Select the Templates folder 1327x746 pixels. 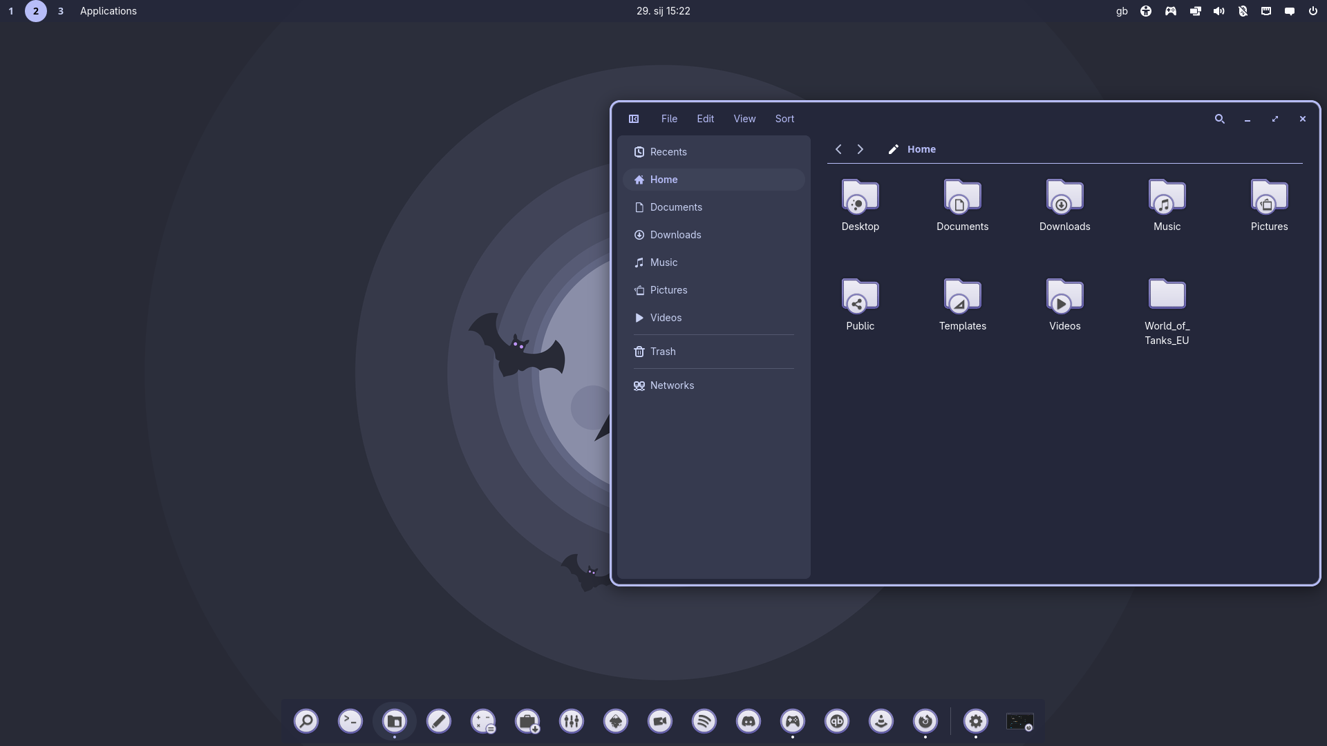pyautogui.click(x=962, y=304)
